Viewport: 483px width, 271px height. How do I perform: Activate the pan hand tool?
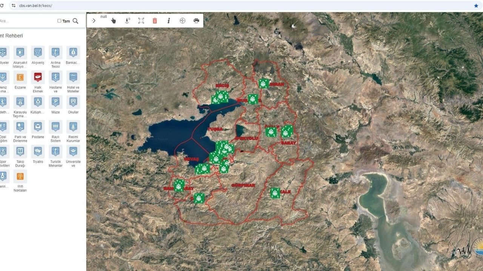pos(114,21)
